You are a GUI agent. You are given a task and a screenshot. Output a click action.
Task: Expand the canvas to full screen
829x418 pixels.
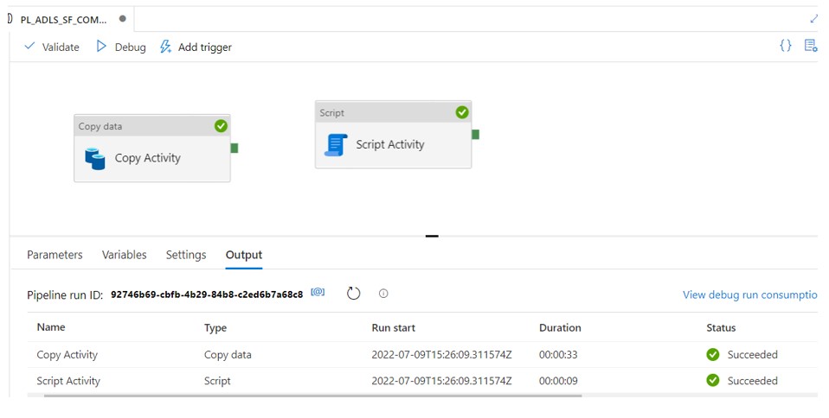[813, 18]
